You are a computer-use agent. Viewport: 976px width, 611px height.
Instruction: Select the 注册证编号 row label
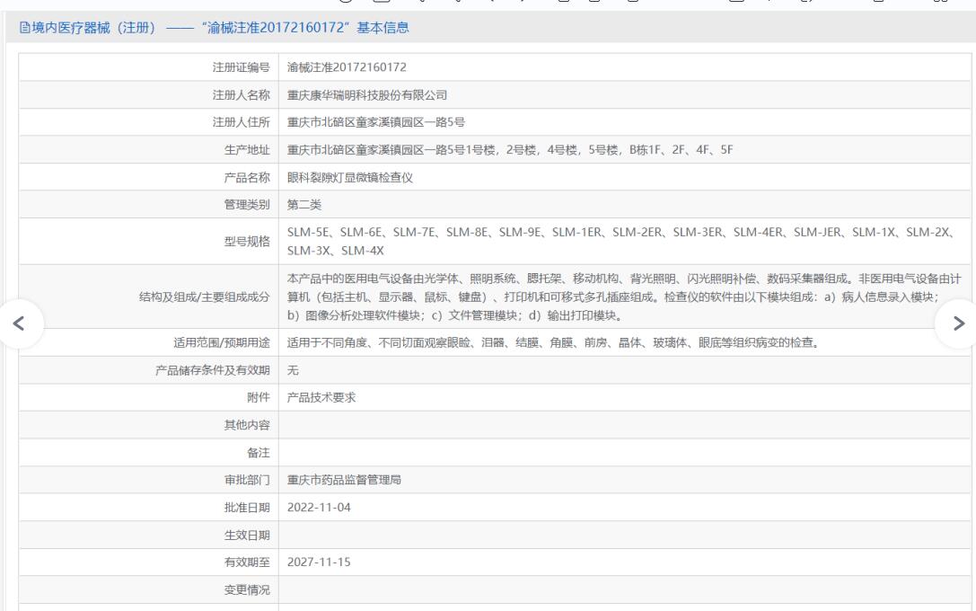click(241, 67)
